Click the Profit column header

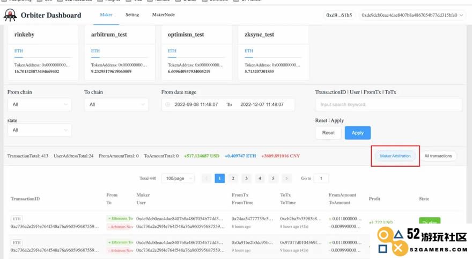point(374,199)
